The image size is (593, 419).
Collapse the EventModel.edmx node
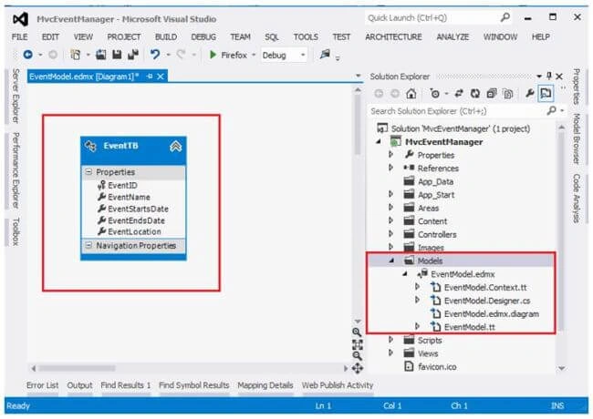(405, 274)
